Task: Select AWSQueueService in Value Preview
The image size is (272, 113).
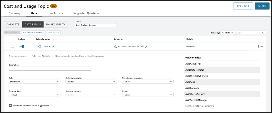Action: [x=222, y=94]
